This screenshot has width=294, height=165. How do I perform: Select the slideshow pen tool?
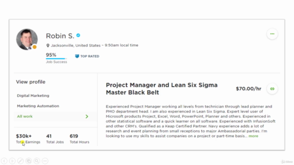point(20,161)
